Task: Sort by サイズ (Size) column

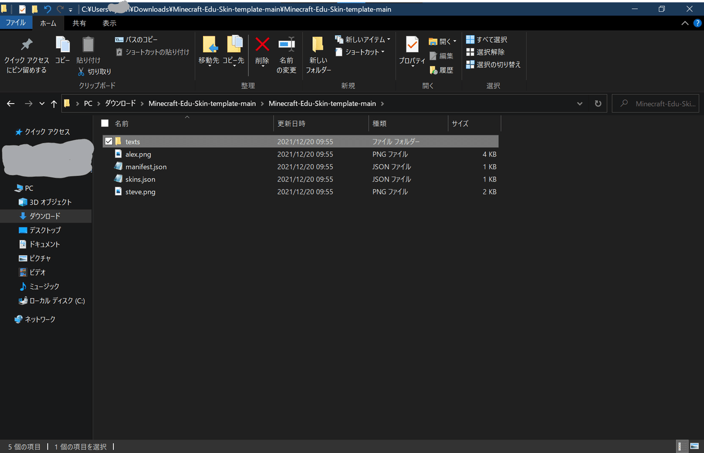Action: [x=474, y=124]
